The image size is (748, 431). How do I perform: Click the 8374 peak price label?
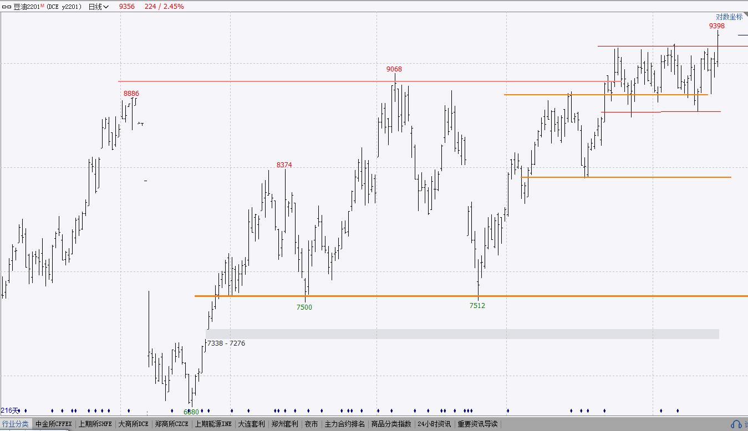click(284, 165)
